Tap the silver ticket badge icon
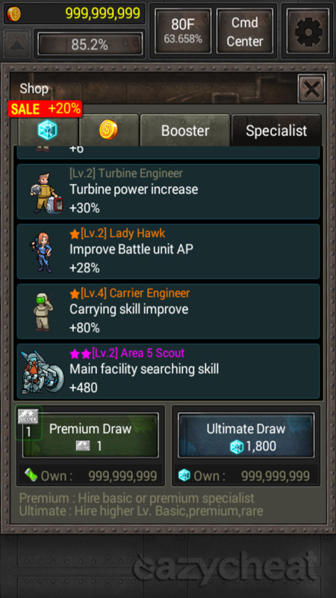336x598 pixels. pos(28,416)
